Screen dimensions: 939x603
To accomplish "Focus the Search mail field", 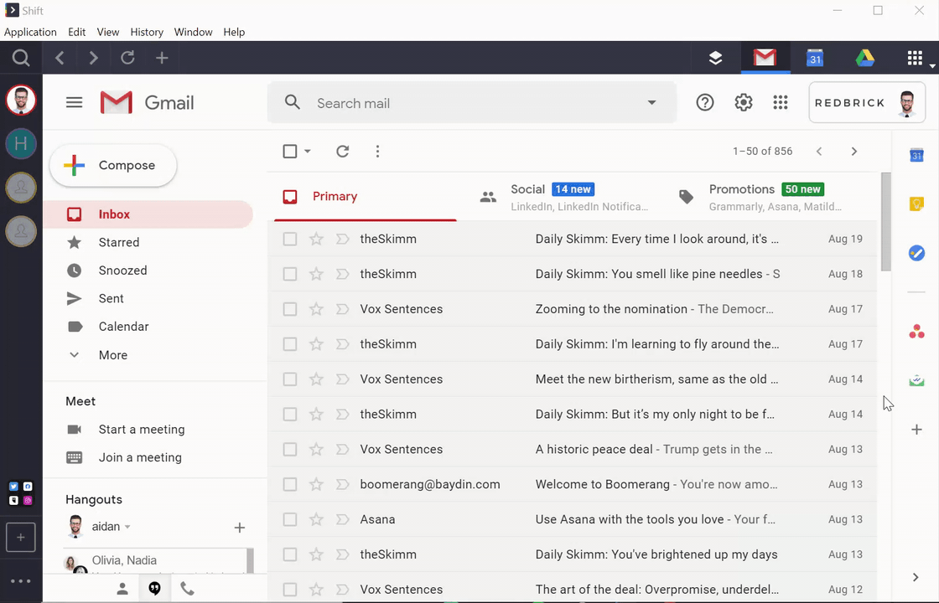I will point(473,103).
